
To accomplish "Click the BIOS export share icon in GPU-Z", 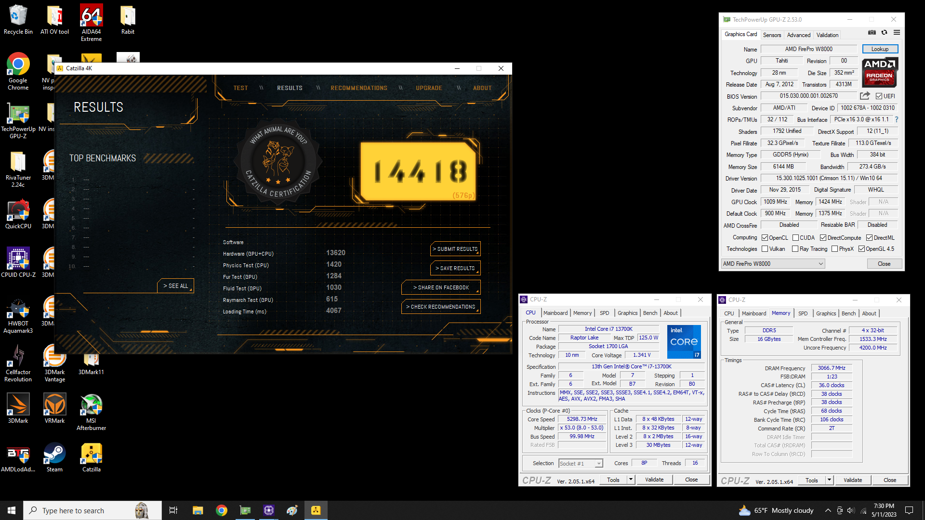I will (x=865, y=96).
